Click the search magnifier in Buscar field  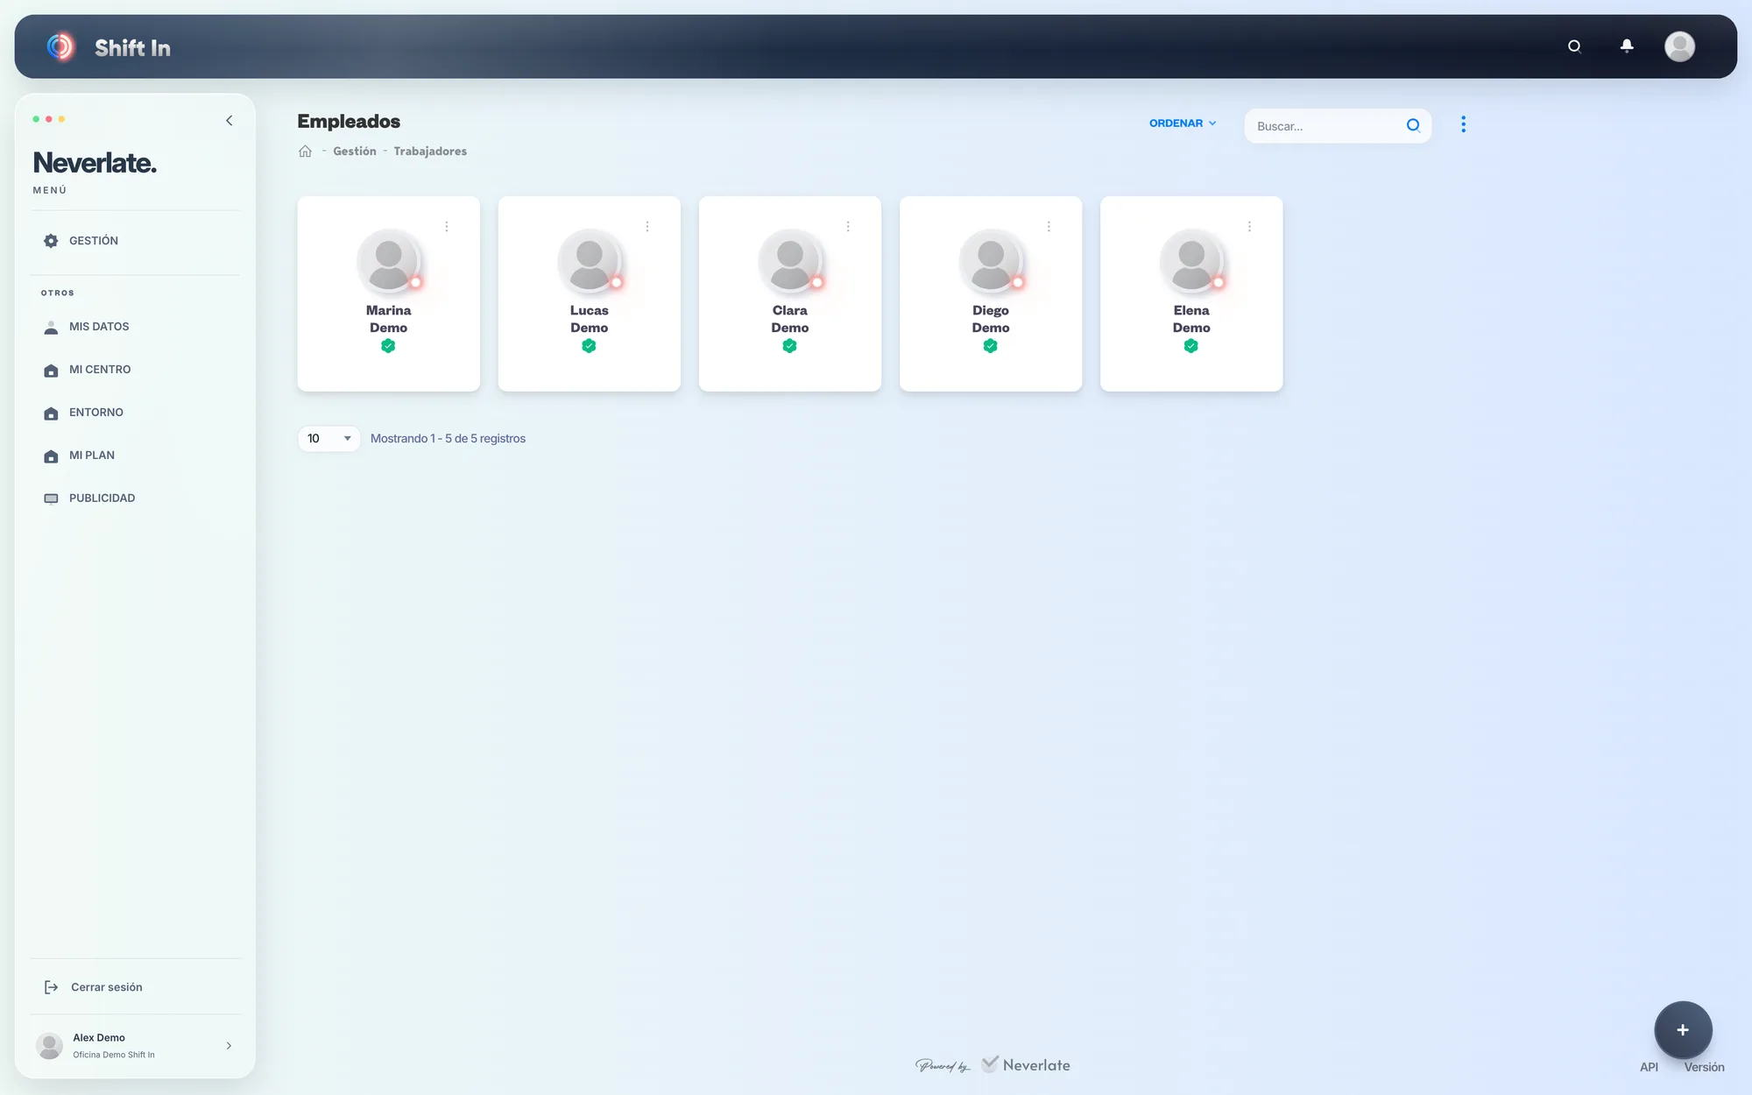point(1413,125)
